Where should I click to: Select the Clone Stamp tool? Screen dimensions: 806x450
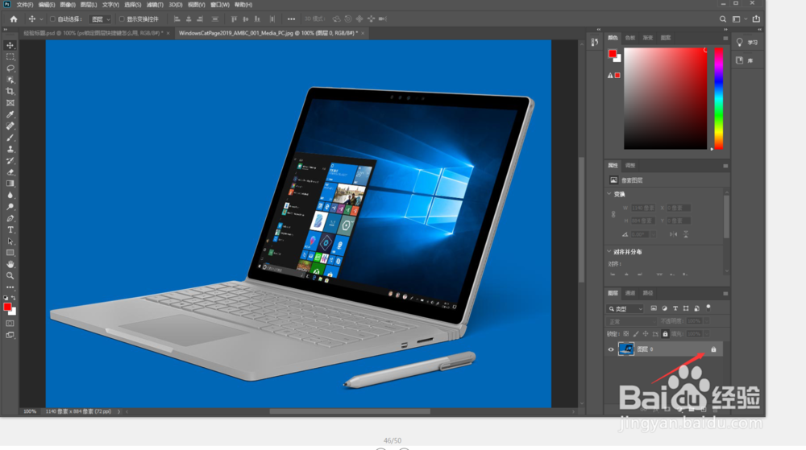click(x=10, y=149)
